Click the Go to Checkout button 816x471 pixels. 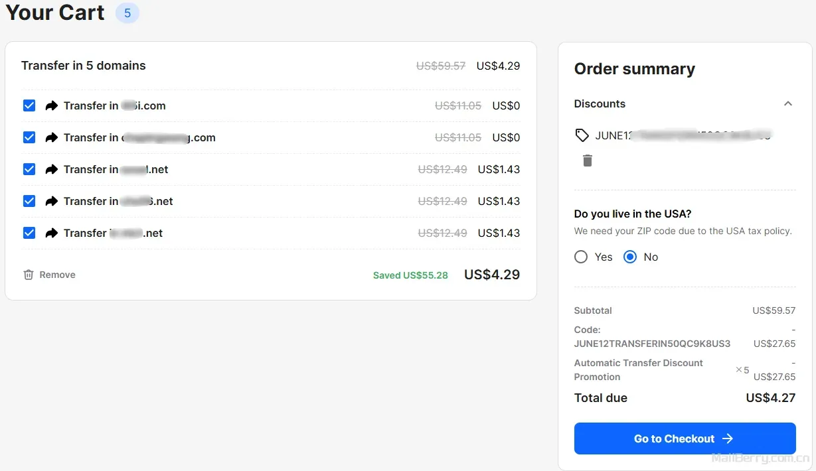point(685,438)
